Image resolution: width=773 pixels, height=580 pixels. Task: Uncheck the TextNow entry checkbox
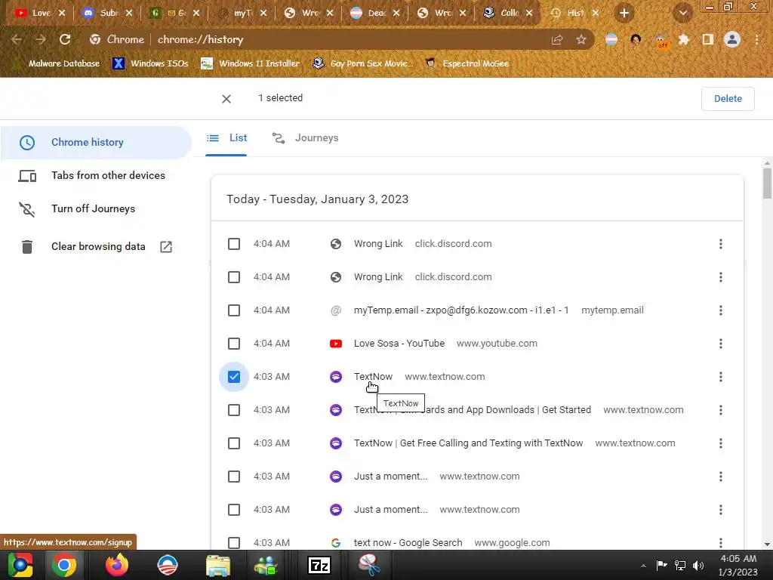pyautogui.click(x=234, y=377)
